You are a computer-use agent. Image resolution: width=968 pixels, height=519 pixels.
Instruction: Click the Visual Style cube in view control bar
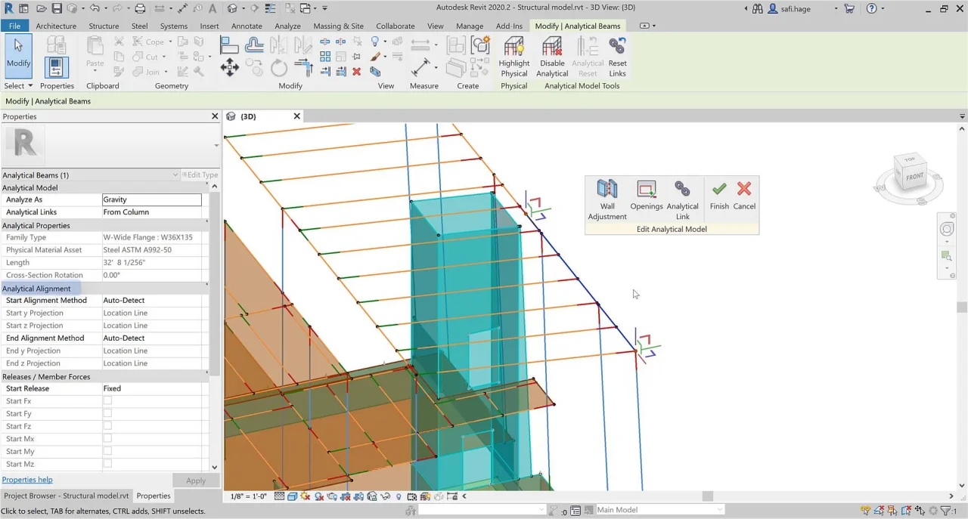293,496
